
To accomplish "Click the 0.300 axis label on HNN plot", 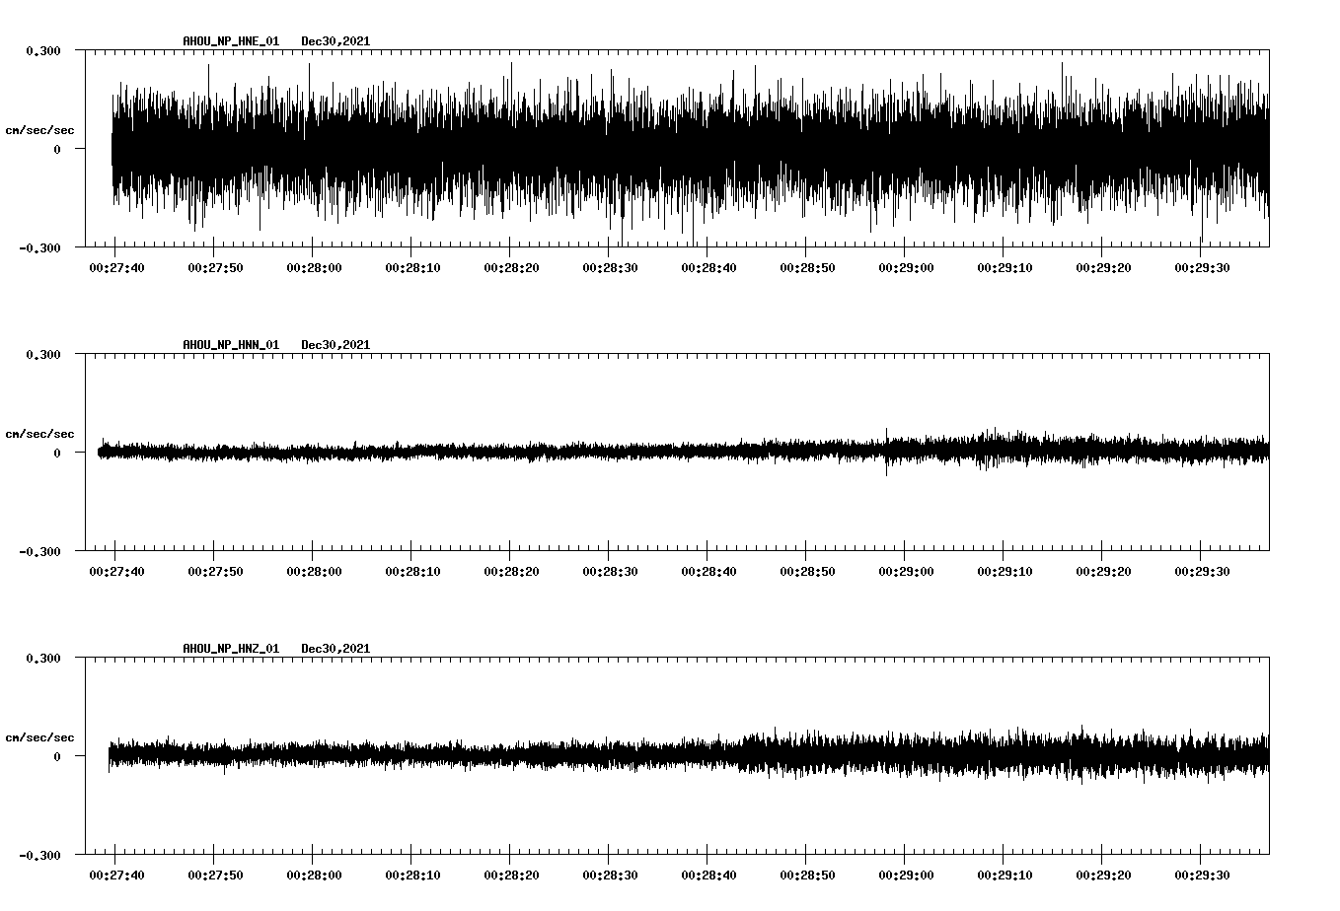I will point(43,354).
